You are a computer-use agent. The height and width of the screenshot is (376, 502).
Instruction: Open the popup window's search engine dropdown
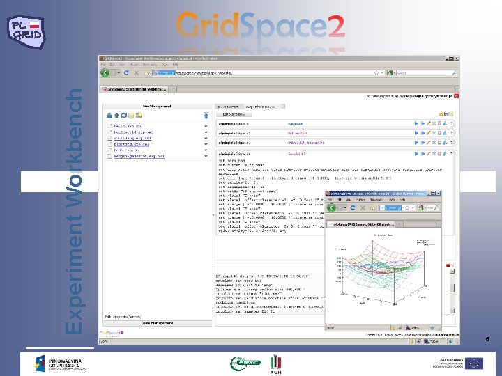tap(425, 207)
